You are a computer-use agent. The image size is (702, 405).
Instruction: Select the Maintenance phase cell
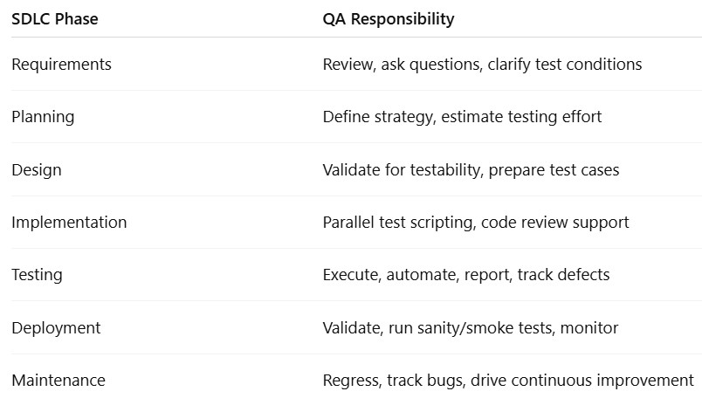click(58, 381)
